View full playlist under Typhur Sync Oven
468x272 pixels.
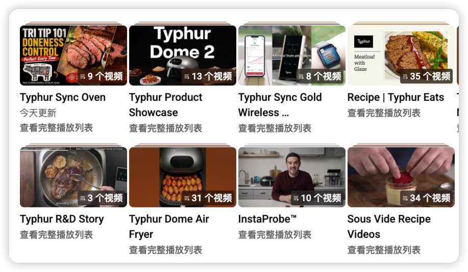pos(57,128)
